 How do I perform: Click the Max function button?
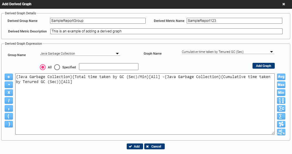pos(281,85)
